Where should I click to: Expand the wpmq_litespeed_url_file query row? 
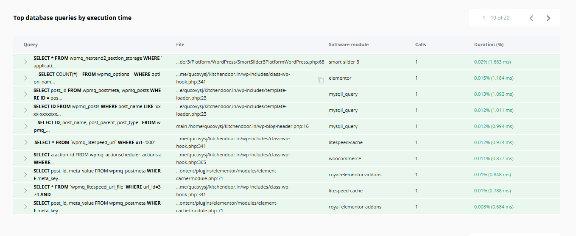25,191
